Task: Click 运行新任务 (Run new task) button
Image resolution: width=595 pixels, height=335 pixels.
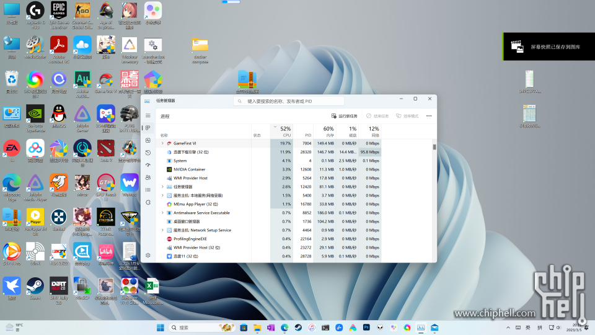Action: [344, 116]
